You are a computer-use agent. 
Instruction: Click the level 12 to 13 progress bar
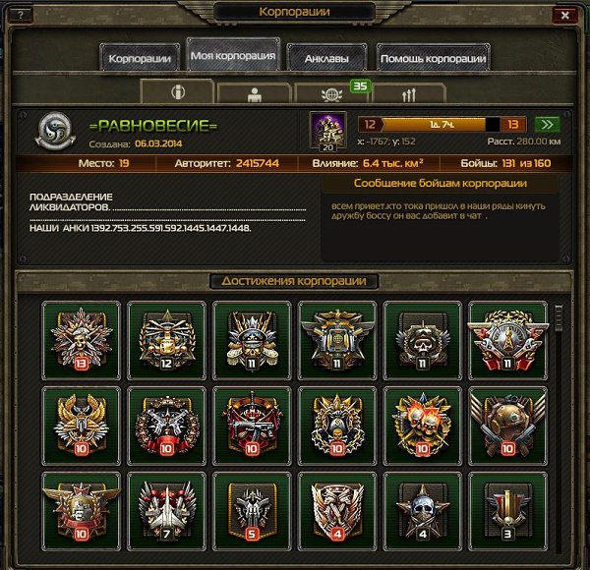(442, 125)
